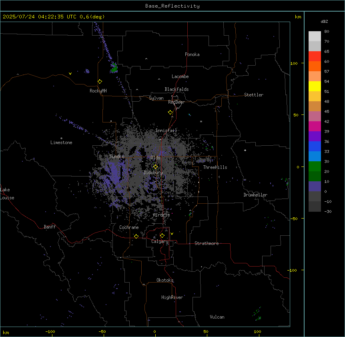This screenshot has width=345, height=337.
Task: Click the white caret marker west of Lacombe
Action: point(159,79)
